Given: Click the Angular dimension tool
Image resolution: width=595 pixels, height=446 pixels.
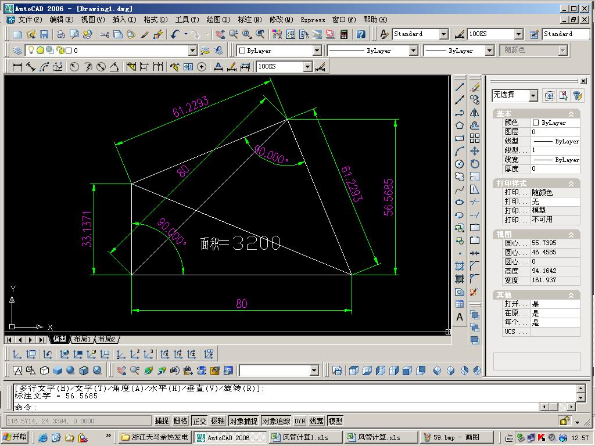Looking at the screenshot, I should (114, 67).
